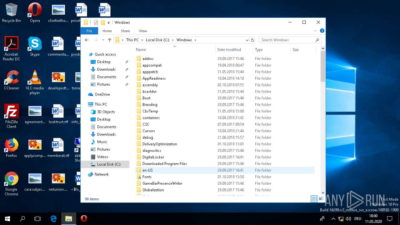Select the Branding folder
The width and height of the screenshot is (400, 225).
point(224,105)
